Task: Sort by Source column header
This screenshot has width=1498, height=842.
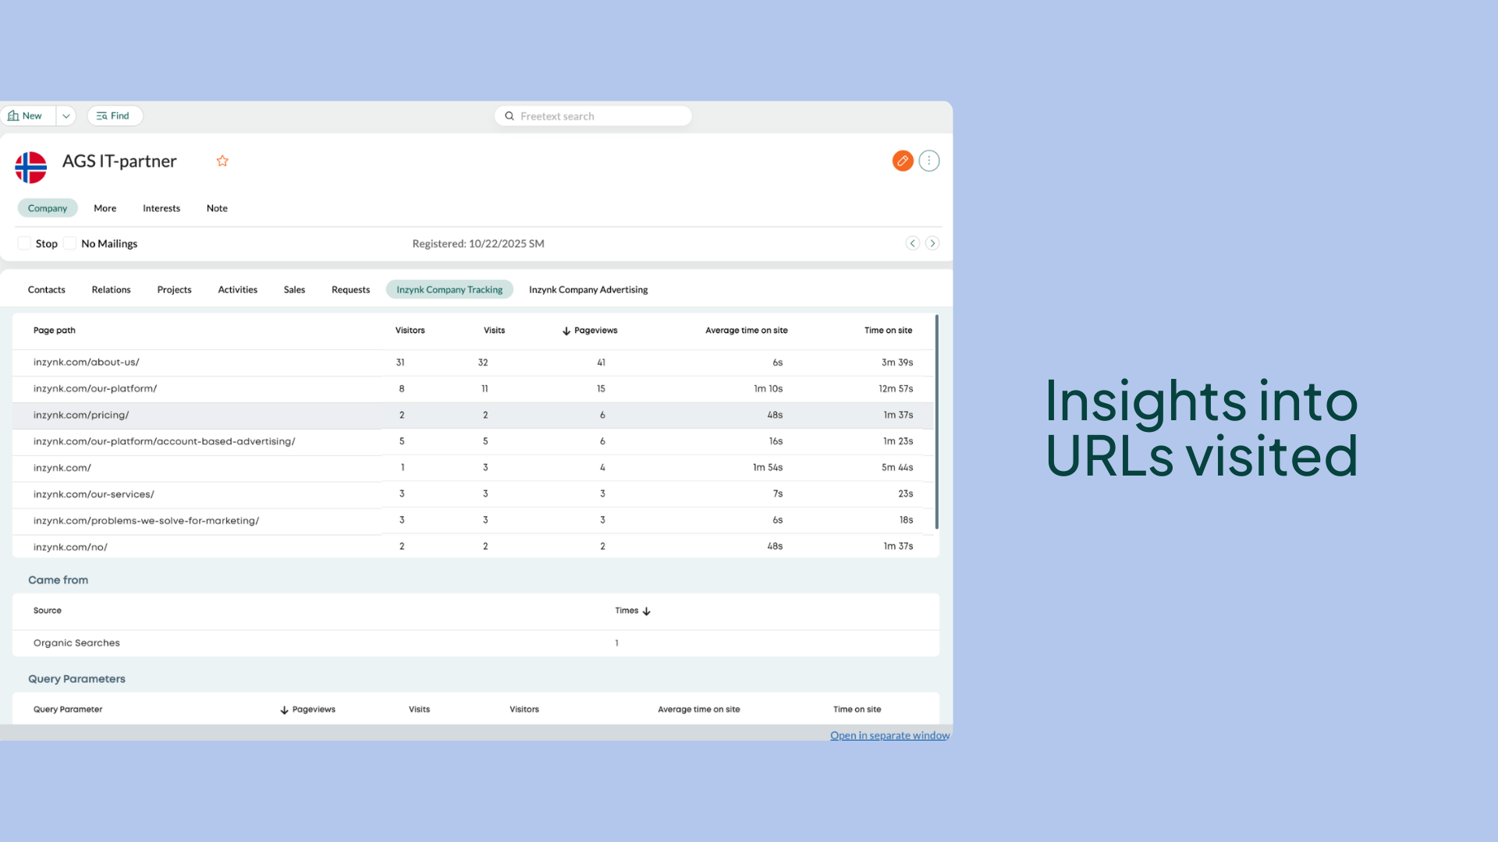Action: [48, 610]
